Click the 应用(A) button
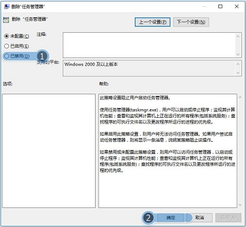 tap(228, 218)
